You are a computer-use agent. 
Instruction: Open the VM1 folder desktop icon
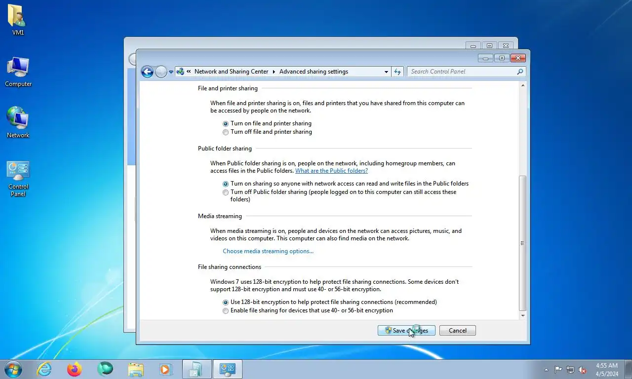pos(18,20)
